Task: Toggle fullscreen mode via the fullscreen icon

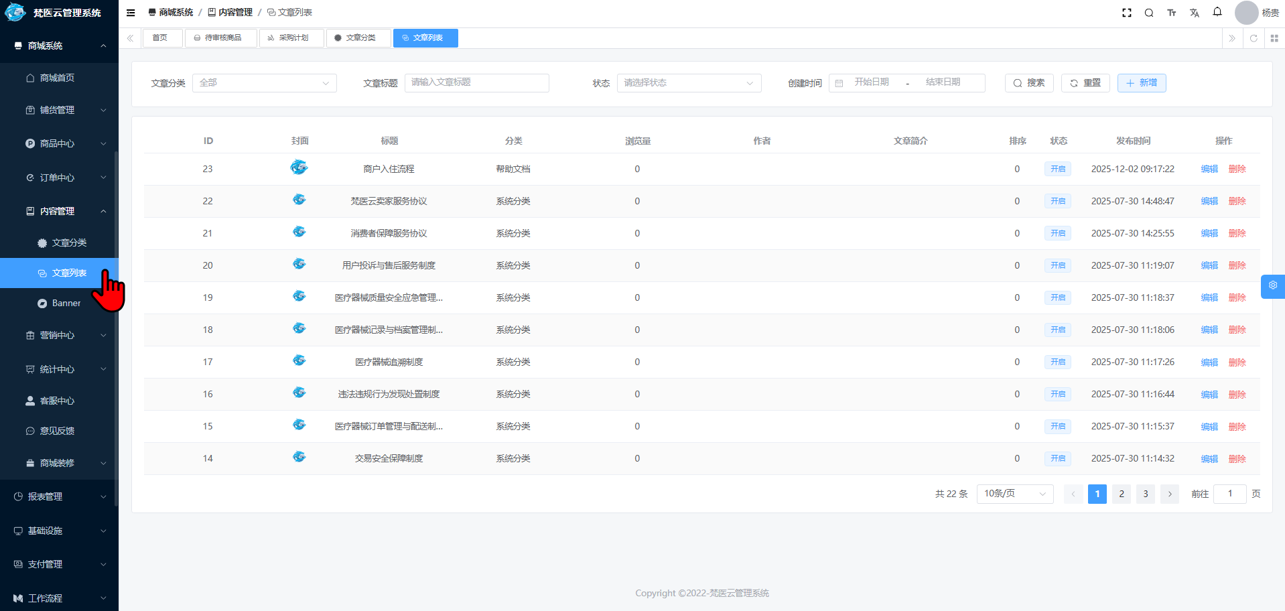Action: click(x=1126, y=12)
